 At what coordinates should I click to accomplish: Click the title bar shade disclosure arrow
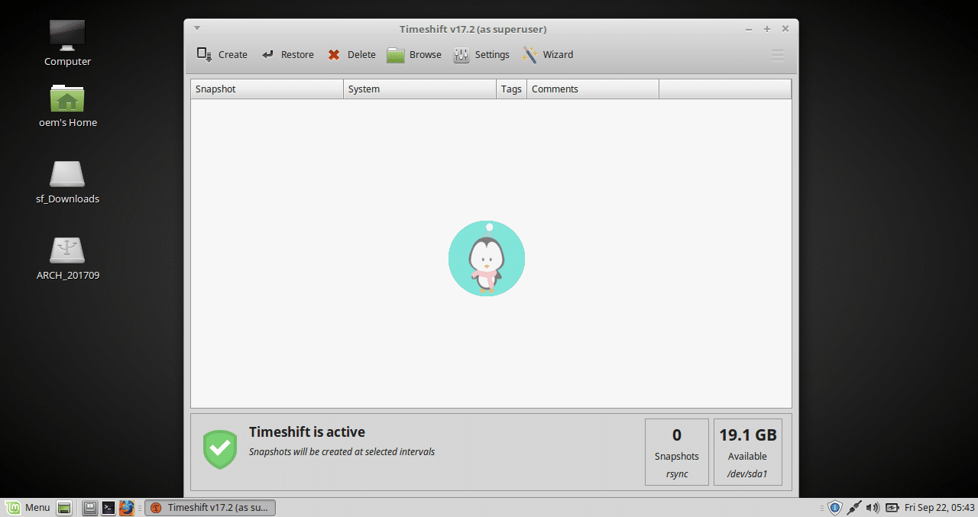tap(197, 27)
